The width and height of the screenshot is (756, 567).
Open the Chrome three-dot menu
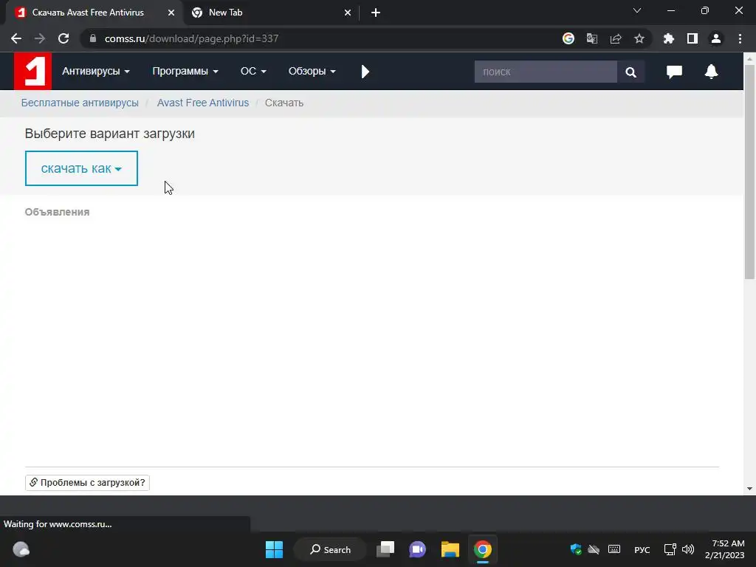(x=740, y=38)
